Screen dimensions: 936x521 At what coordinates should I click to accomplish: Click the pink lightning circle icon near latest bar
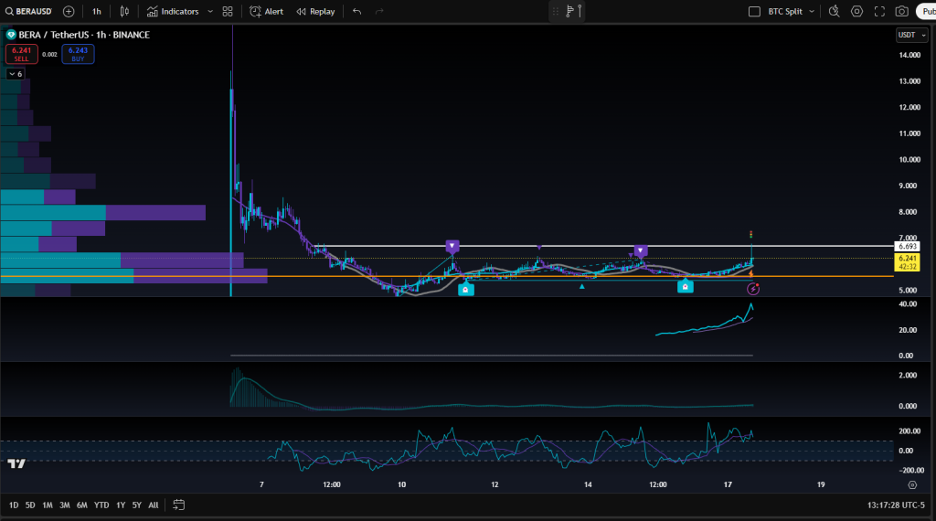point(753,289)
